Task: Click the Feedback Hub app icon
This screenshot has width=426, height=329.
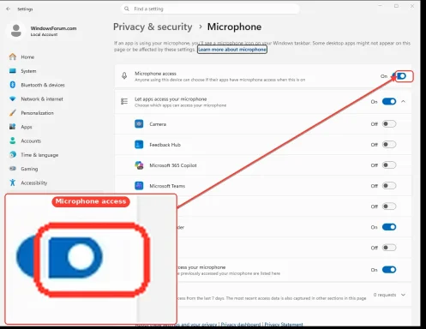Action: (x=139, y=145)
